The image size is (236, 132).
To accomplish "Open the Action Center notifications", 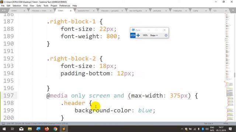I will (230, 129).
